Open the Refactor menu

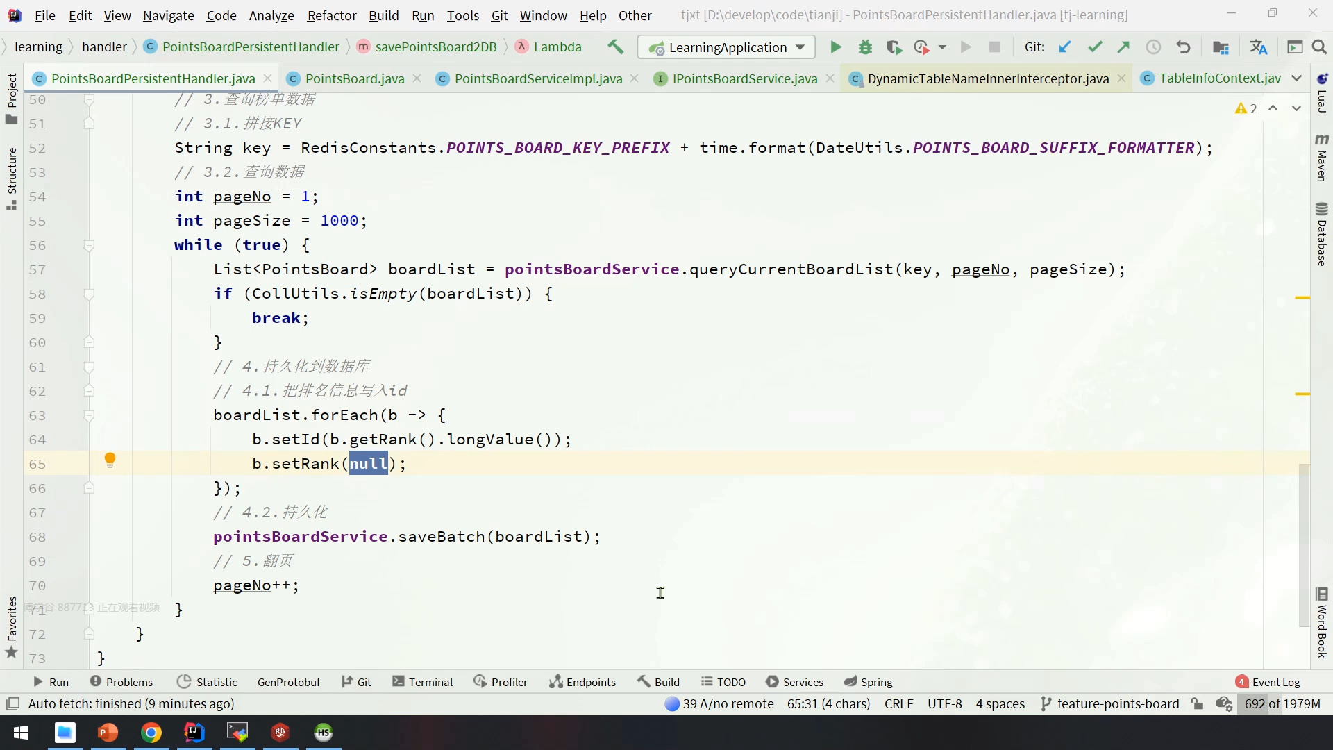pyautogui.click(x=331, y=15)
